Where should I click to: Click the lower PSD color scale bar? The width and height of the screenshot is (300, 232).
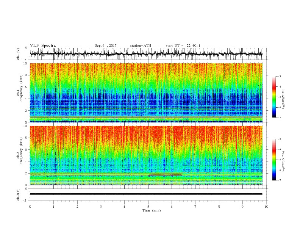pyautogui.click(x=274, y=160)
